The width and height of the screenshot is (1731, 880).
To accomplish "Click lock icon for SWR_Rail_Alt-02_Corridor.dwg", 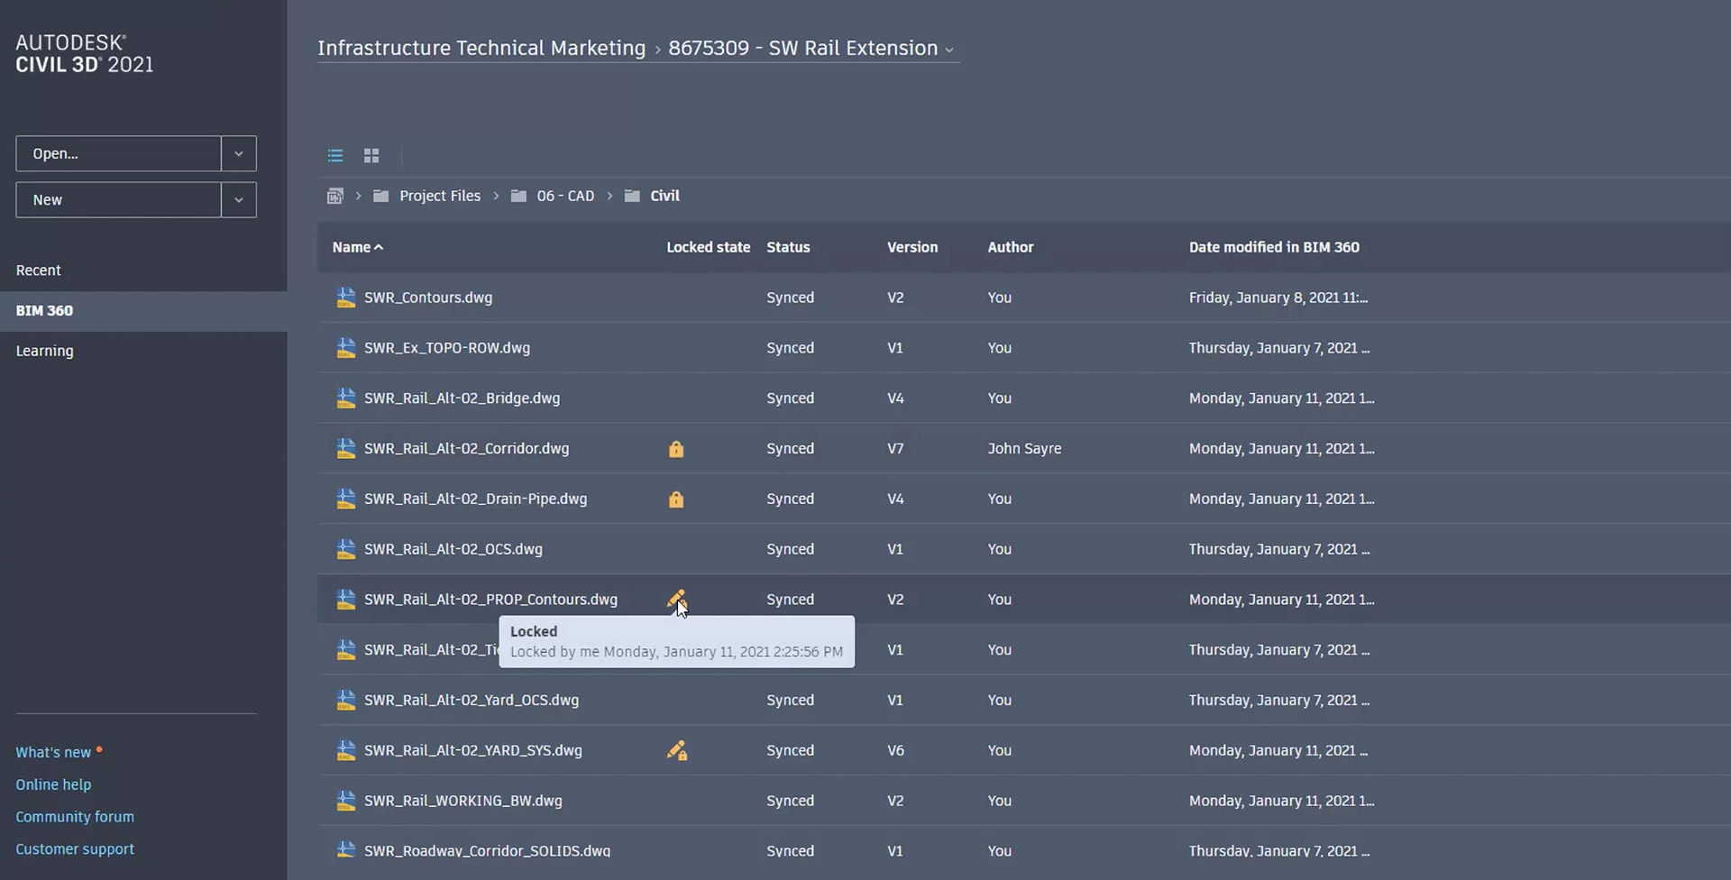I will tap(675, 449).
